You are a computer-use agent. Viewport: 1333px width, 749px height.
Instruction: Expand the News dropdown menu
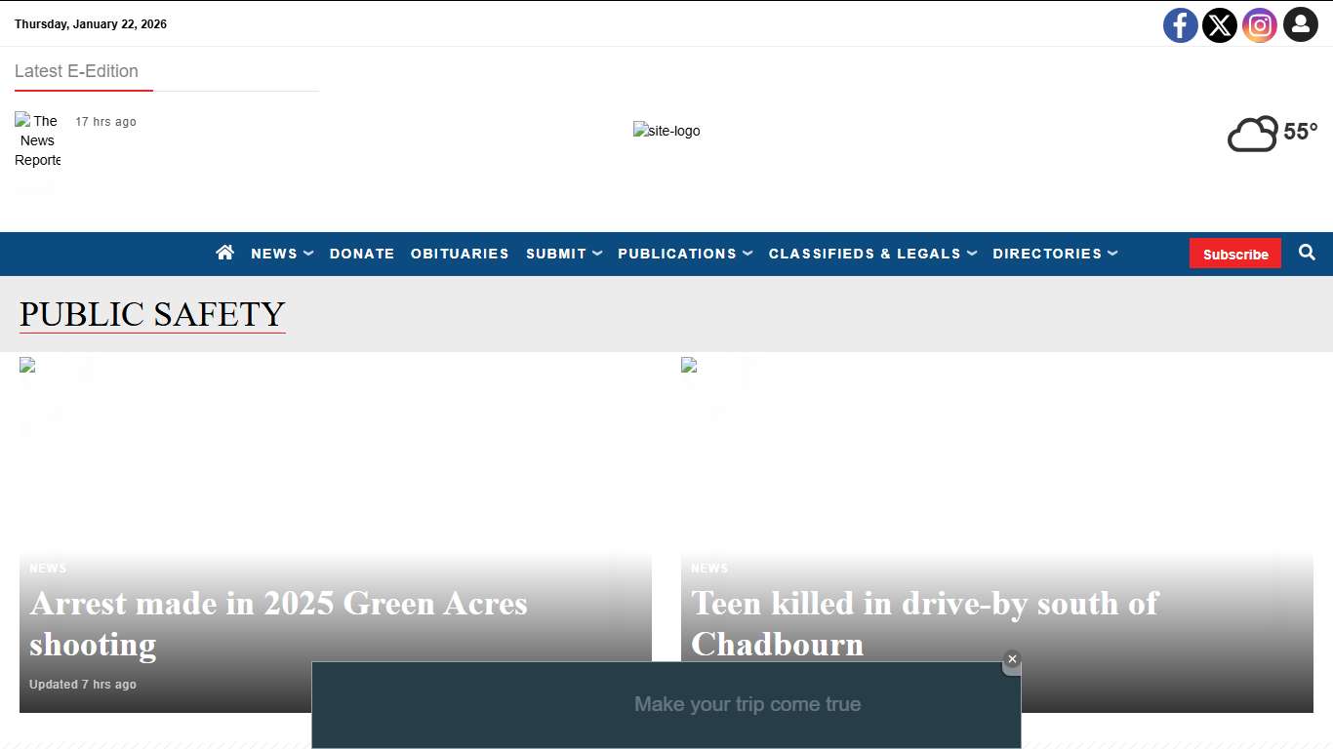[x=281, y=254]
